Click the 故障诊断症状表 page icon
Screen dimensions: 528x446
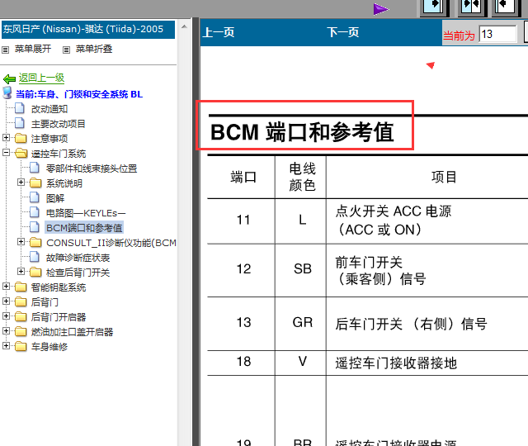pos(35,257)
